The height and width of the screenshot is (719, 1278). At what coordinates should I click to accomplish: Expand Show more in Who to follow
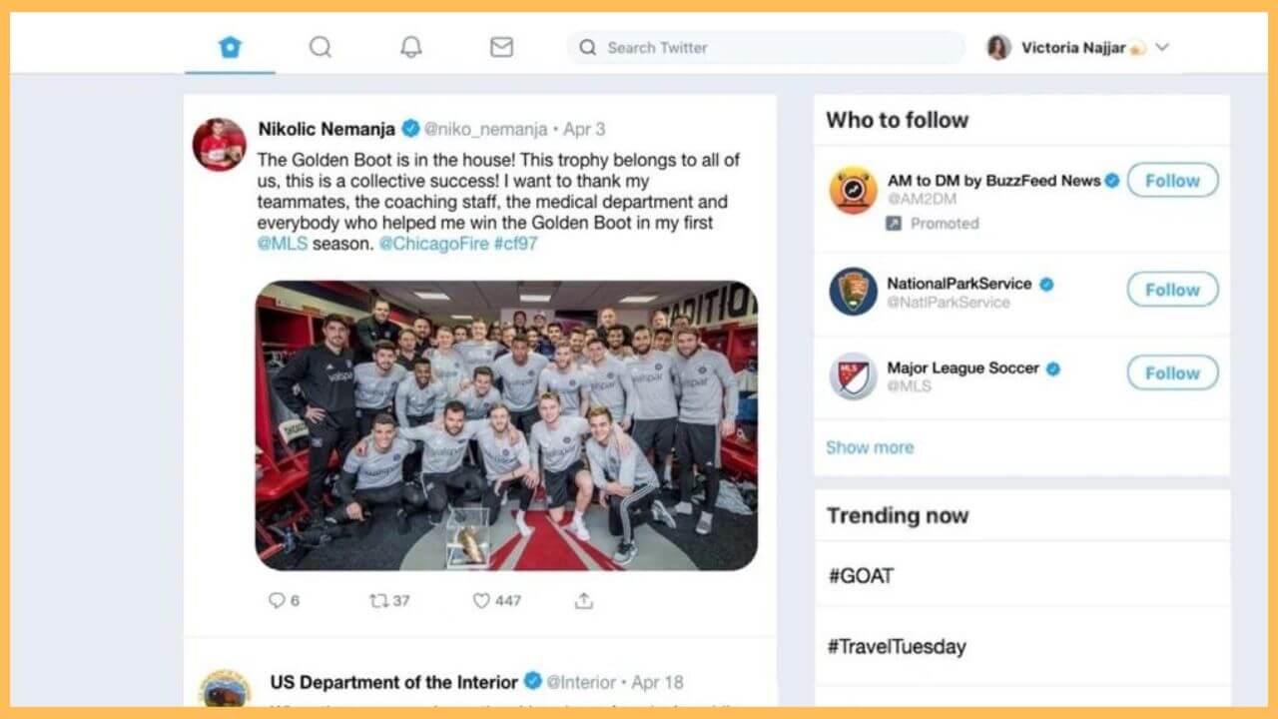click(869, 447)
